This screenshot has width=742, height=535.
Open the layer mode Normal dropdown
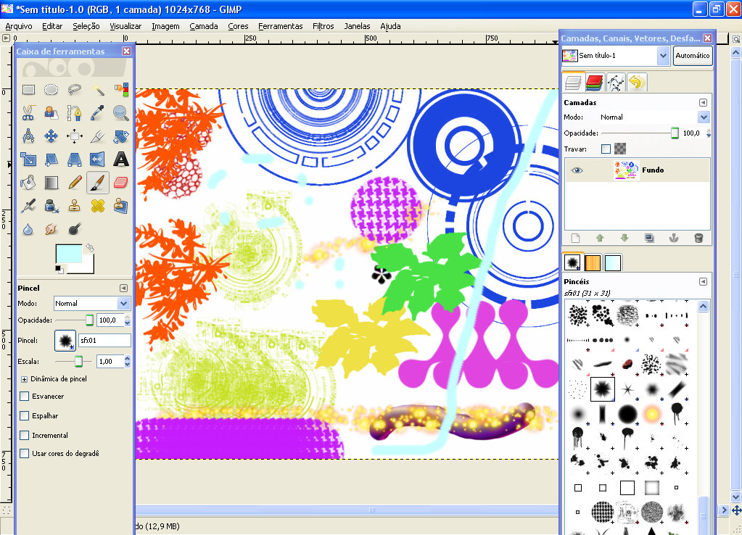pyautogui.click(x=653, y=117)
